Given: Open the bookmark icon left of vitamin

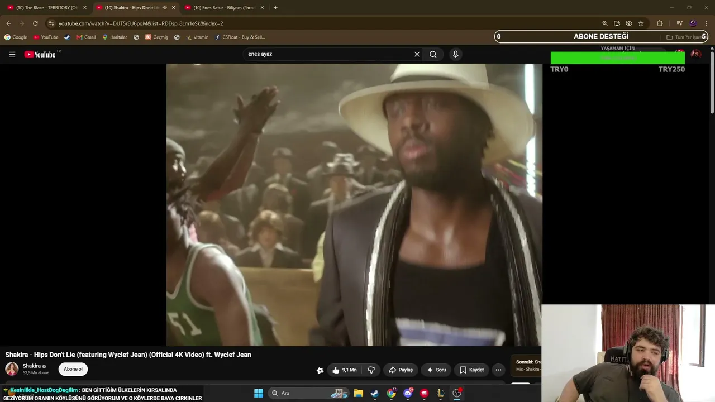Looking at the screenshot, I should pyautogui.click(x=177, y=37).
